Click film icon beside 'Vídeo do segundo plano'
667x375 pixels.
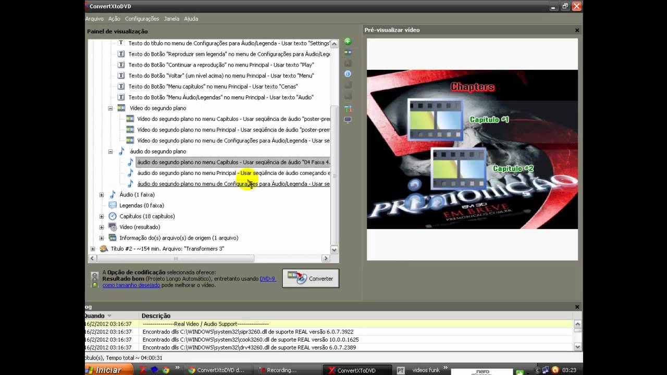point(121,108)
